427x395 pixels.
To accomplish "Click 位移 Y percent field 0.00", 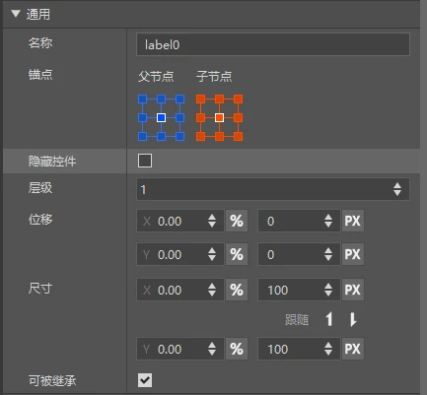I will (x=180, y=254).
